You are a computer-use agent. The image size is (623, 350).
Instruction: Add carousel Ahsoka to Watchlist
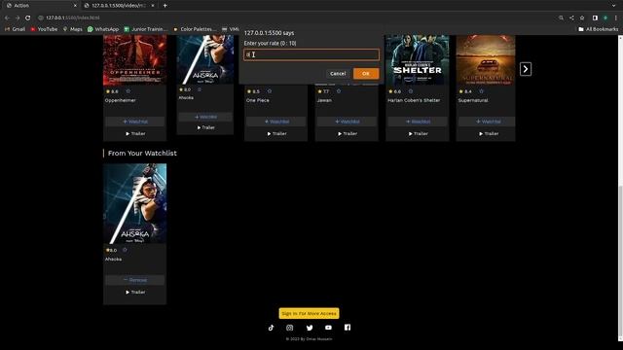[x=205, y=117]
